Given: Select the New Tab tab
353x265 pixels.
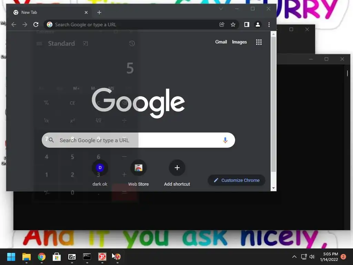Looking at the screenshot, I should (50, 12).
